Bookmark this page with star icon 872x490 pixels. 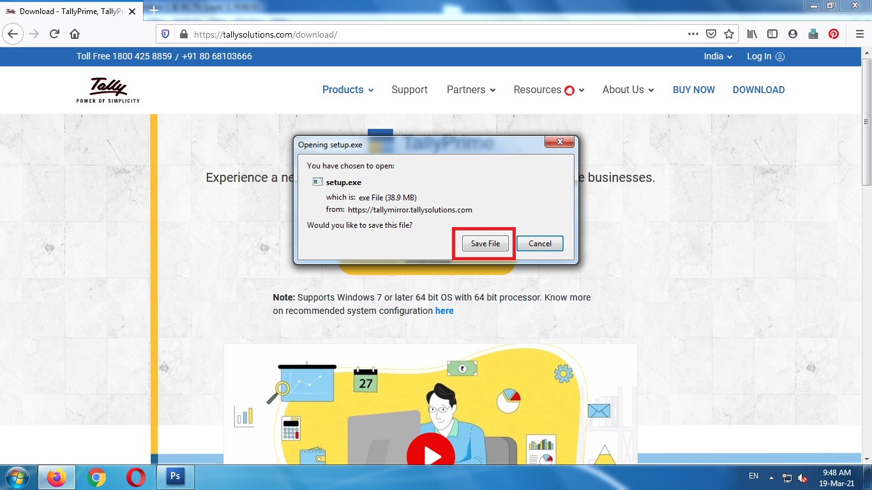pos(729,34)
